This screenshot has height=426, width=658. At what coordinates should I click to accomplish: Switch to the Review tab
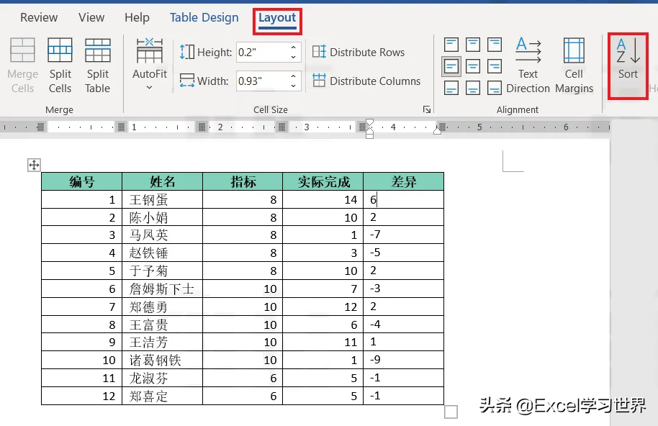click(x=39, y=17)
